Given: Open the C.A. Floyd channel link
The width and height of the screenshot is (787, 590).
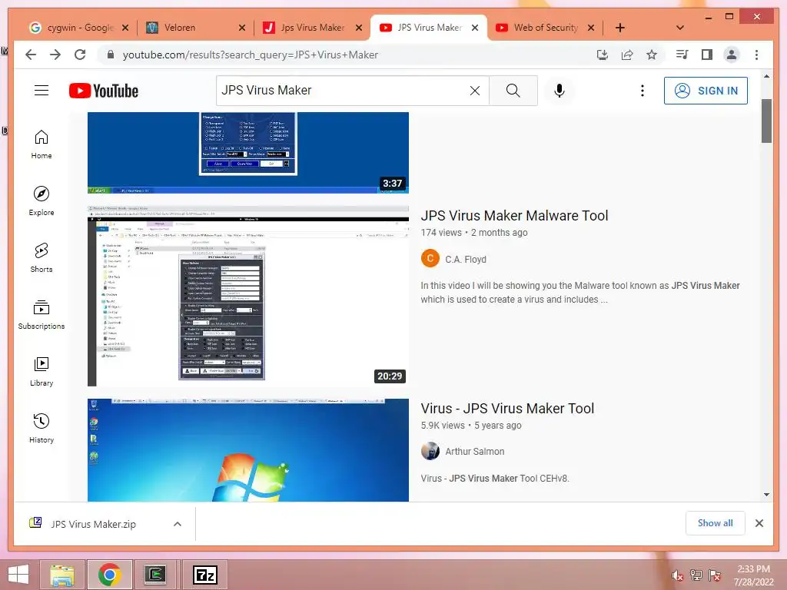Looking at the screenshot, I should (465, 260).
